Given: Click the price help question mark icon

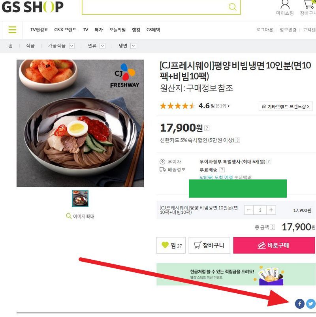Looking at the screenshot, I should click(207, 128).
